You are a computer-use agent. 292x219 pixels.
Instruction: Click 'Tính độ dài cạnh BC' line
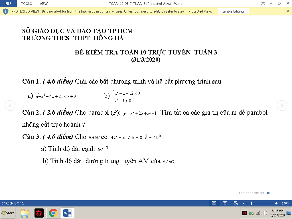(74, 149)
